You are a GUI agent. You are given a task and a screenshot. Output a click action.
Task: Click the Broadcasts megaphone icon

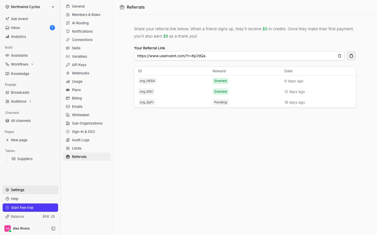(x=7, y=92)
